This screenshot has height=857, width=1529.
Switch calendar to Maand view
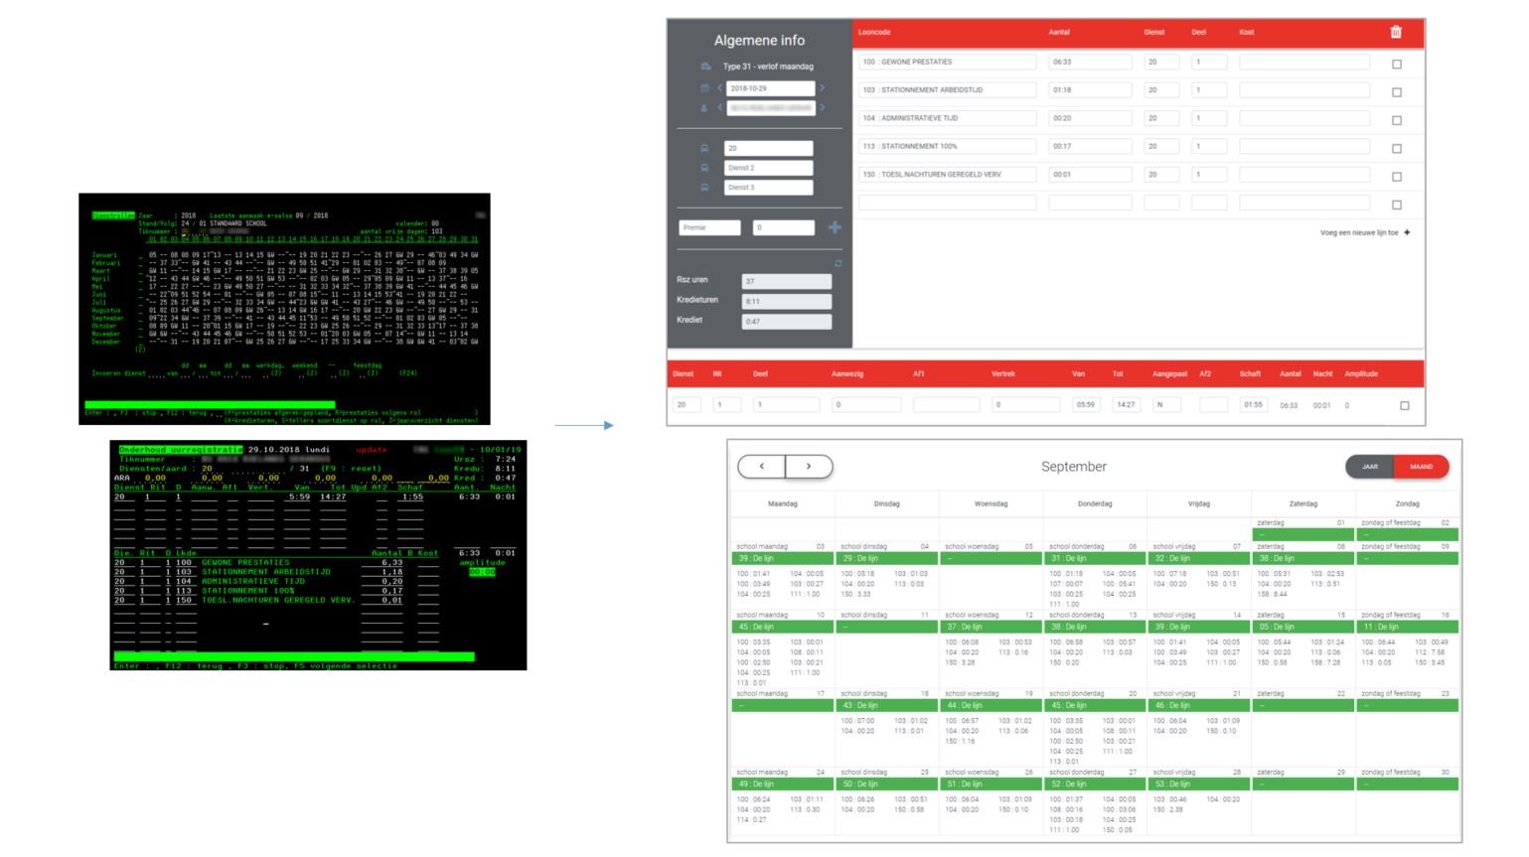(1422, 467)
